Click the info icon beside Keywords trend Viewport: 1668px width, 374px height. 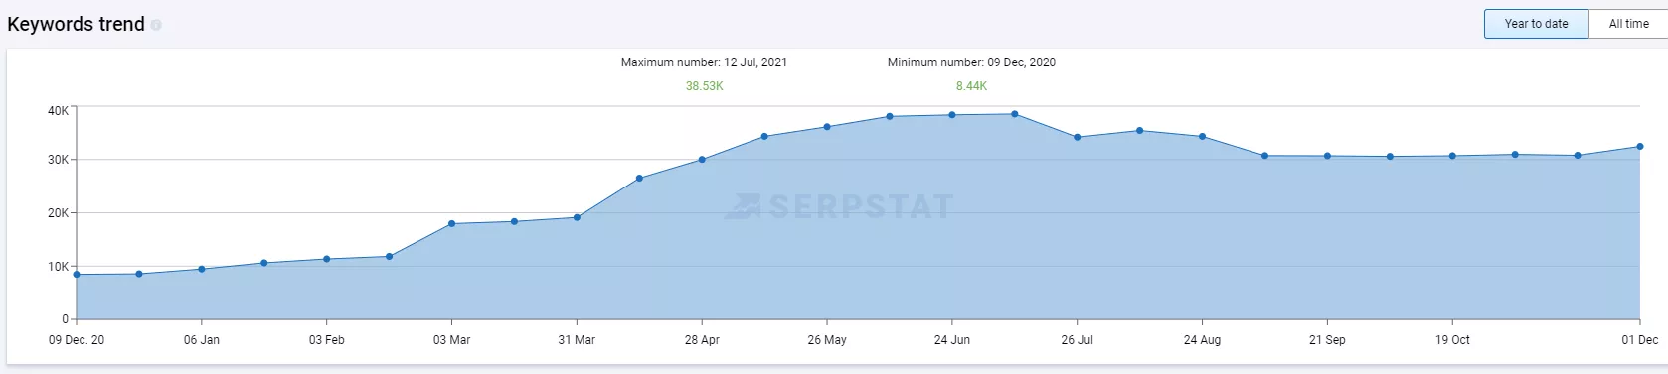click(156, 25)
